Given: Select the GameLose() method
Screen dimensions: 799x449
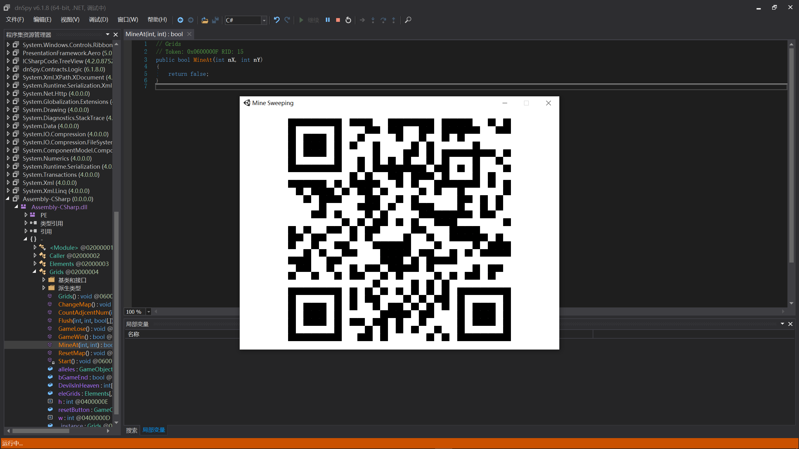Looking at the screenshot, I should [x=85, y=329].
